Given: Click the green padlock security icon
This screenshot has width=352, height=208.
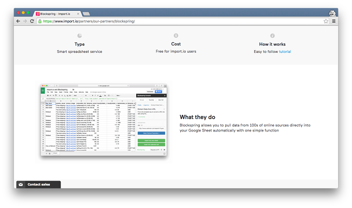Looking at the screenshot, I should coord(40,21).
